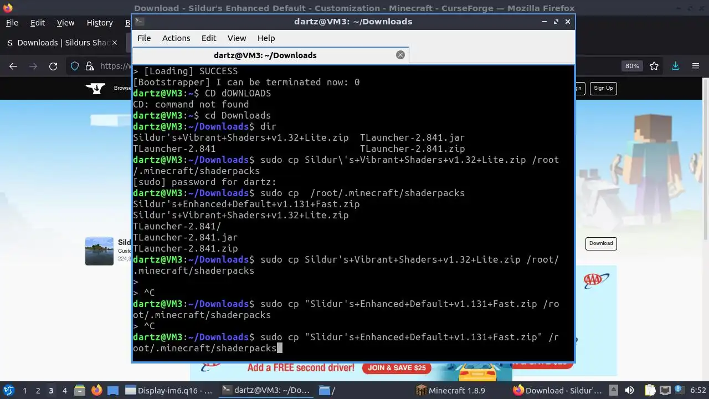Switch to workspace 2
This screenshot has width=709, height=399.
coord(38,391)
